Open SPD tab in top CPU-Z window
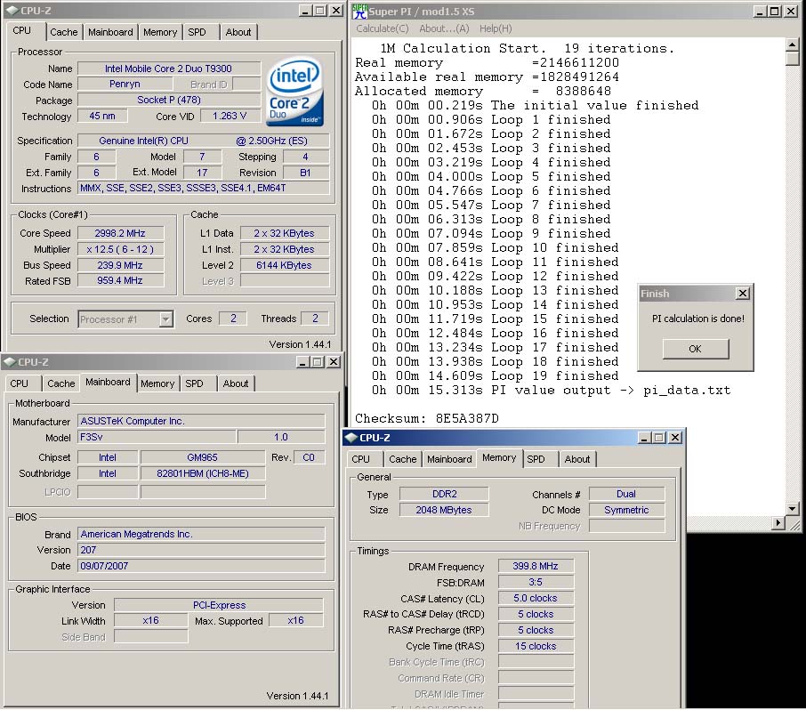This screenshot has height=710, width=806. point(197,32)
